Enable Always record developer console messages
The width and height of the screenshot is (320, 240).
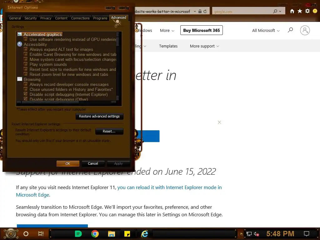coord(26,84)
